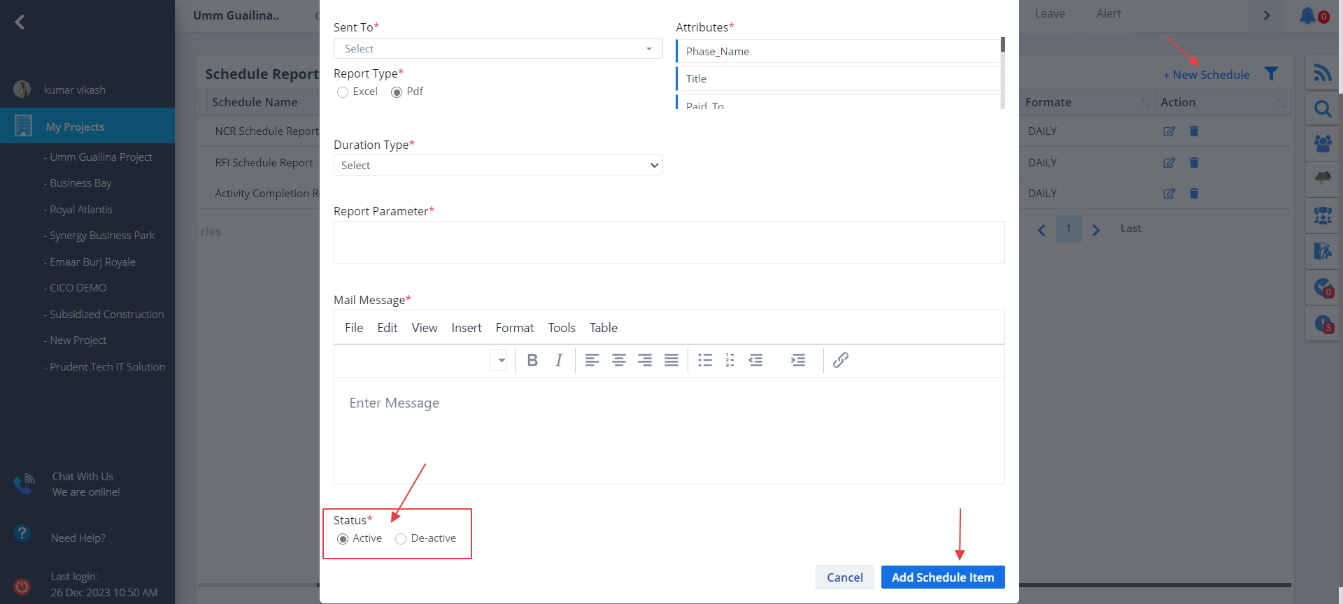The image size is (1343, 604).
Task: Toggle italic formatting in mail editor
Action: click(559, 360)
